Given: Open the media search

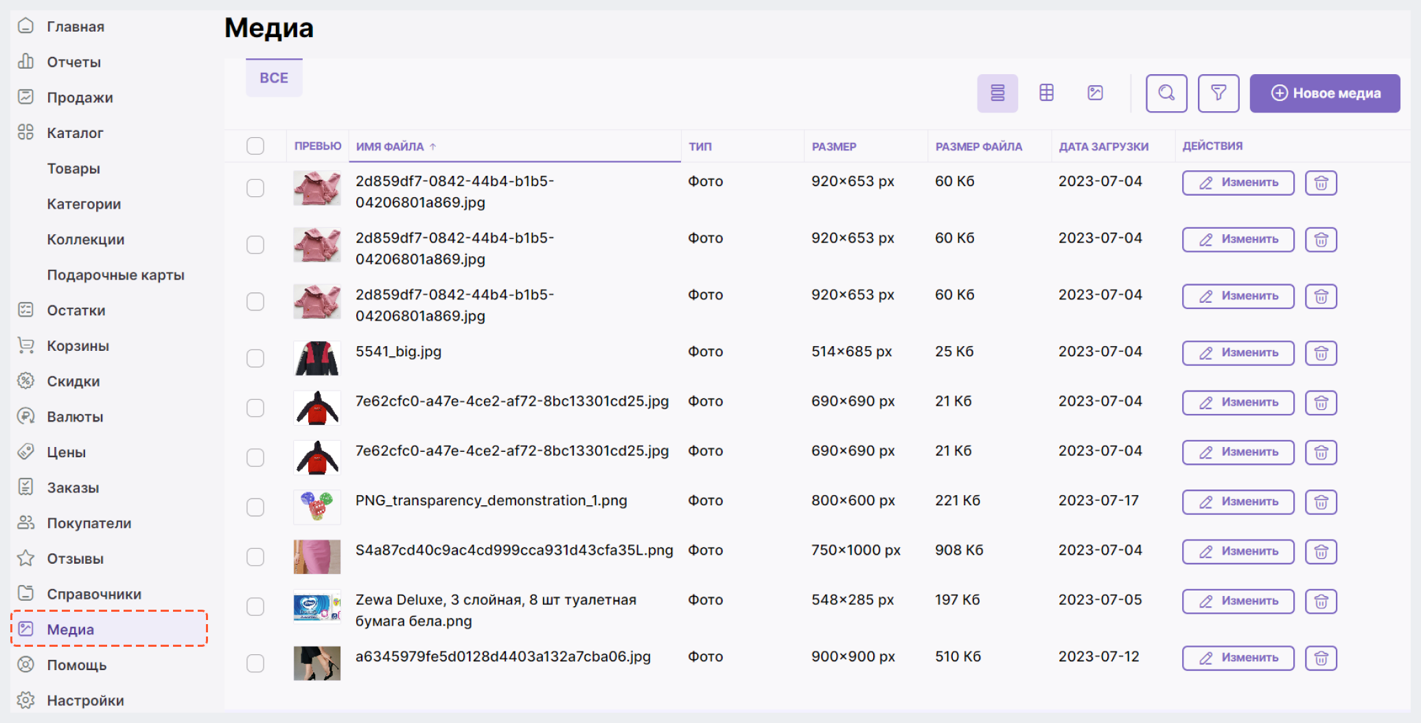Looking at the screenshot, I should click(1166, 93).
